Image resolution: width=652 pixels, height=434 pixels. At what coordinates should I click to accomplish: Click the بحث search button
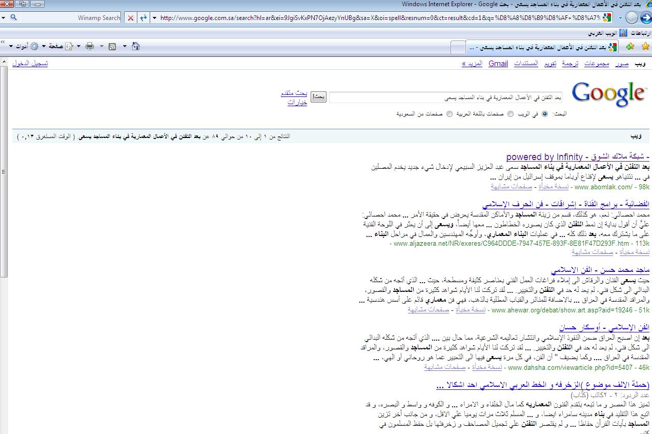click(318, 97)
